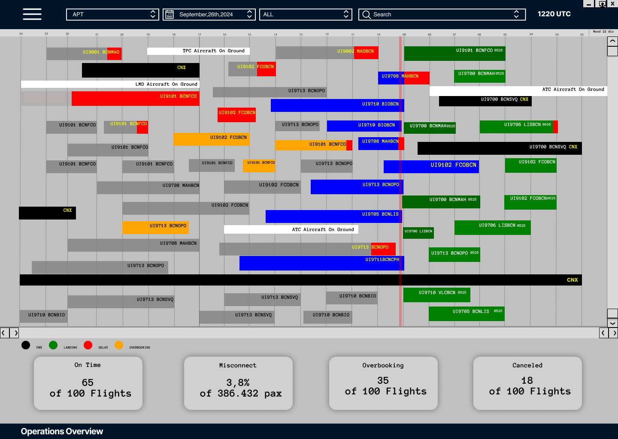Select the black CNX legend dot
Image resolution: width=618 pixels, height=439 pixels.
tap(26, 345)
